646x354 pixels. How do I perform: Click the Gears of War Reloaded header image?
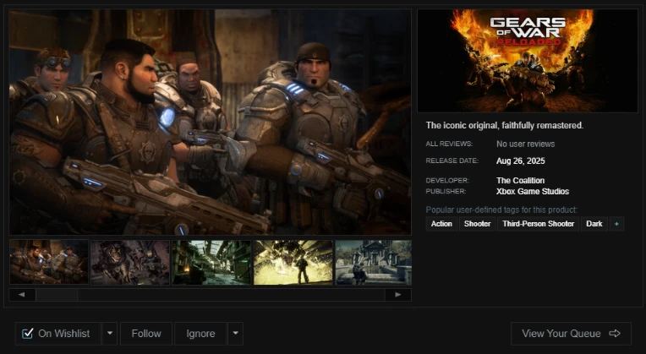(x=528, y=61)
